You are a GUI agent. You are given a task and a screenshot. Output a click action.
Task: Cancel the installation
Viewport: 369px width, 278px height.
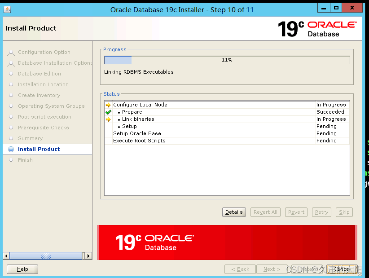343,269
